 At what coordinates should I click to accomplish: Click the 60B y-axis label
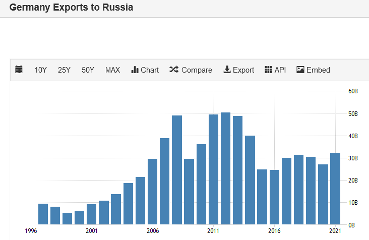tap(353, 91)
